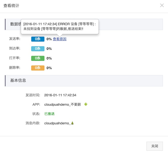Click the green 0条 open-rate badge
Viewport: 168px width, 153px height.
[38, 58]
